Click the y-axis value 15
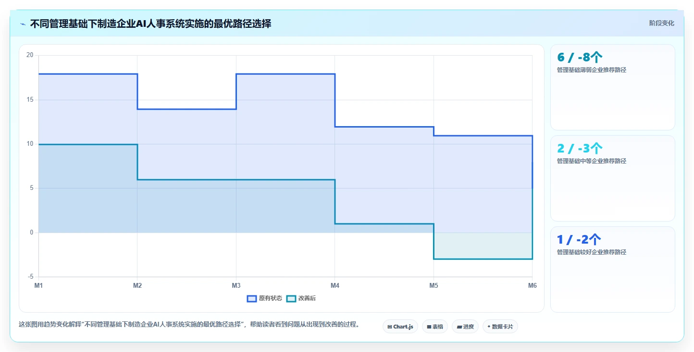The image size is (694, 352). [30, 100]
